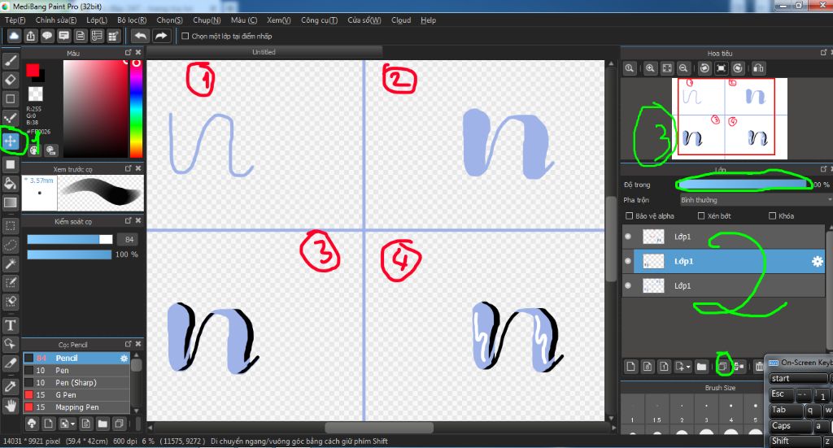Click the brush size value field '84'

coord(128,239)
